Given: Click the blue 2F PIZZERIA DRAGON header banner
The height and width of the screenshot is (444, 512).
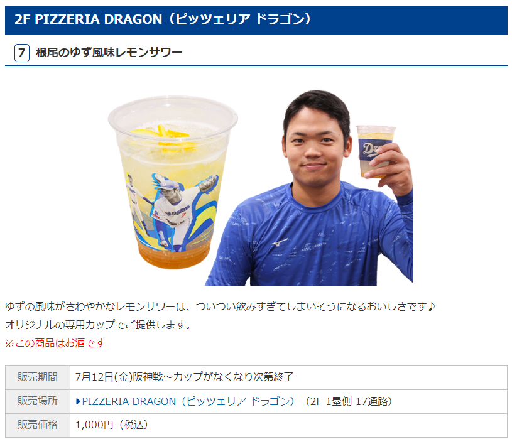Looking at the screenshot, I should pyautogui.click(x=256, y=20).
